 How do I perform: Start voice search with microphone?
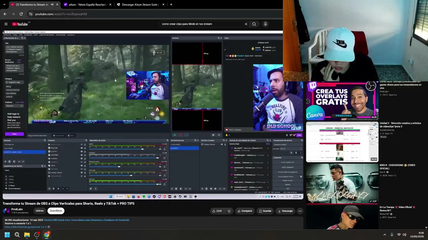(x=265, y=24)
